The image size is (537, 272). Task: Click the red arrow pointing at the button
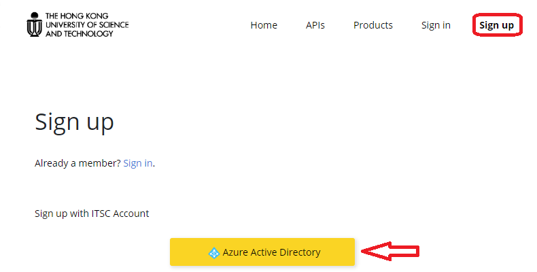pos(390,251)
